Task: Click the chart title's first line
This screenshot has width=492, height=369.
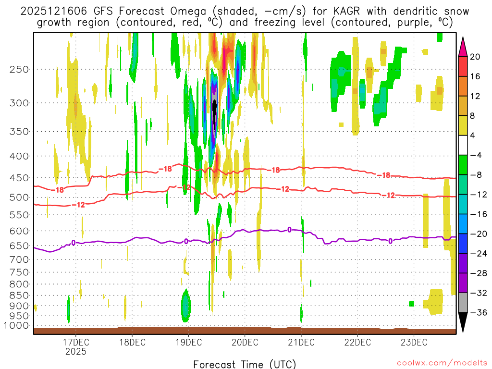Action: click(245, 12)
